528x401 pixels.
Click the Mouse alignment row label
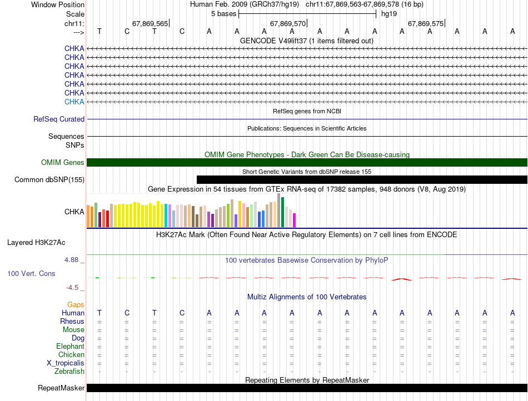(73, 330)
